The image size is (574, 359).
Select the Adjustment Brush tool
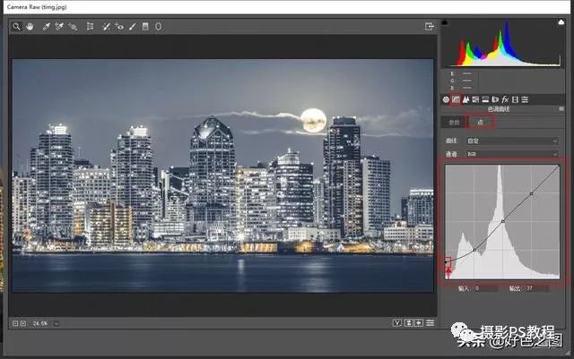(132, 27)
